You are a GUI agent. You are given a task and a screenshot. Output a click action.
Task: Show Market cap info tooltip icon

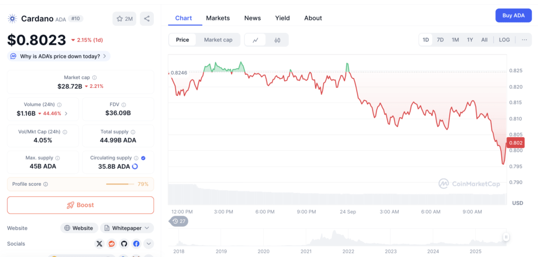click(95, 77)
